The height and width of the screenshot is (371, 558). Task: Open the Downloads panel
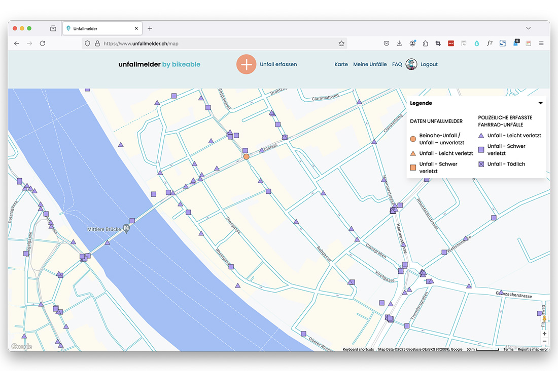click(399, 44)
